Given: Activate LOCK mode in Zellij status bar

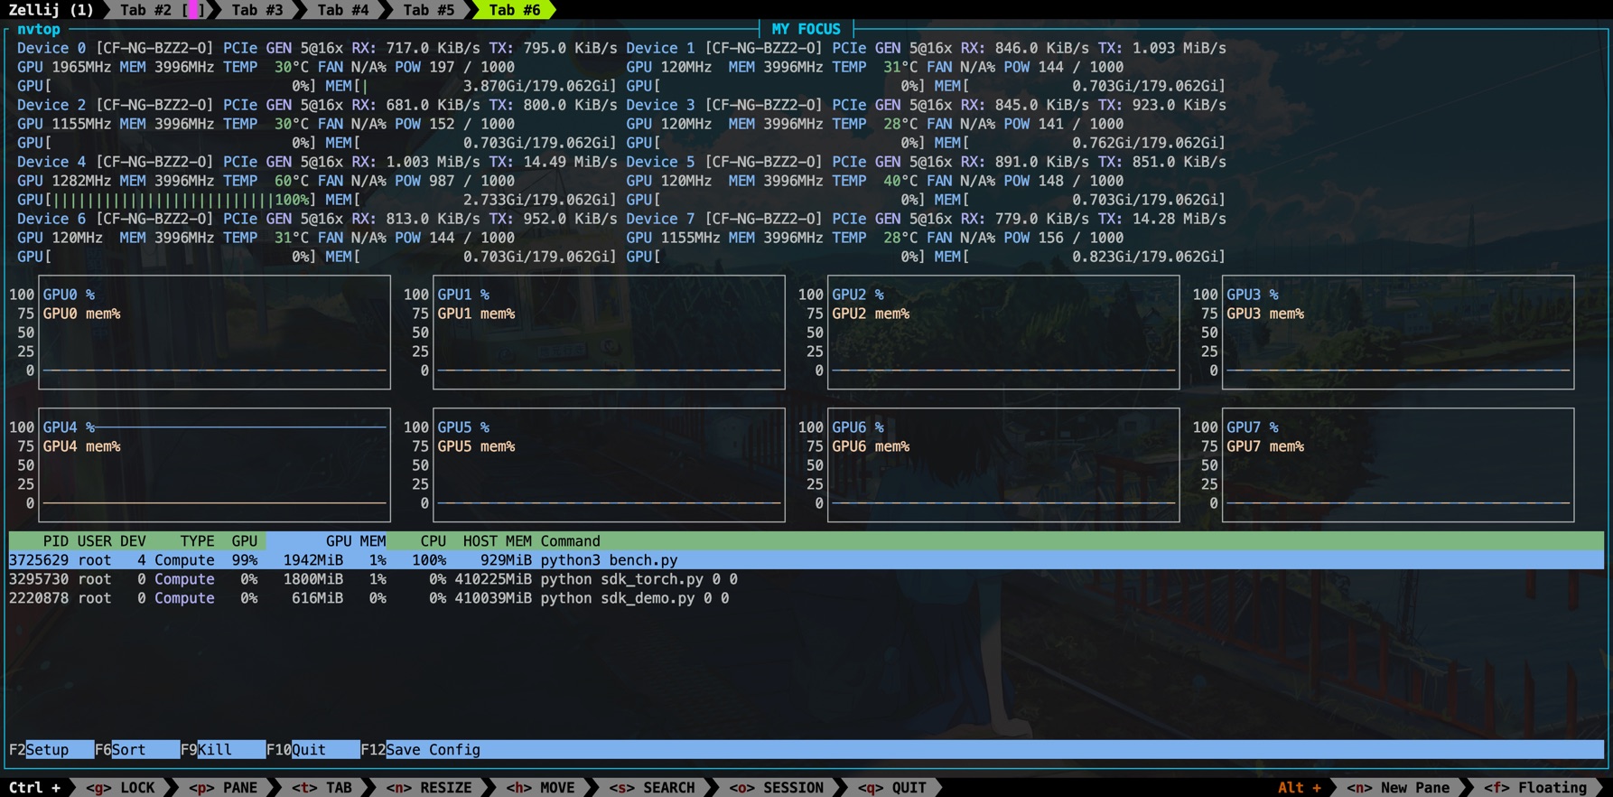Looking at the screenshot, I should coord(122,788).
